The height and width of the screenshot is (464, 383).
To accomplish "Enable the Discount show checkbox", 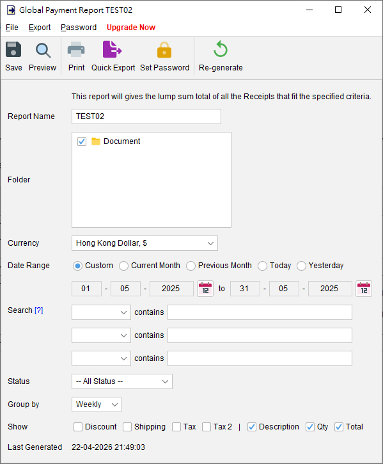I will click(x=78, y=427).
